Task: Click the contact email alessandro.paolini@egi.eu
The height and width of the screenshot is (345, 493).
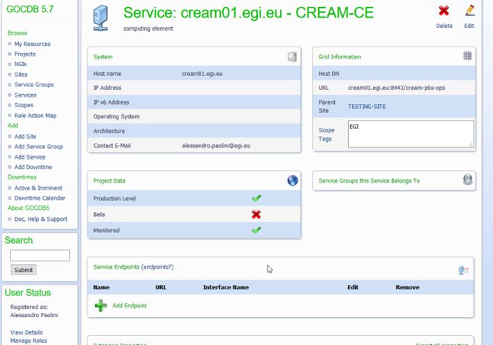Action: pos(216,146)
